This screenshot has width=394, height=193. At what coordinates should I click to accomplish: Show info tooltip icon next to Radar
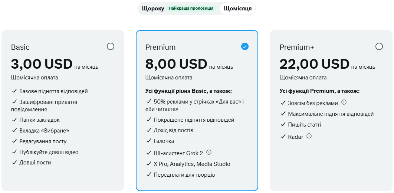pyautogui.click(x=309, y=136)
